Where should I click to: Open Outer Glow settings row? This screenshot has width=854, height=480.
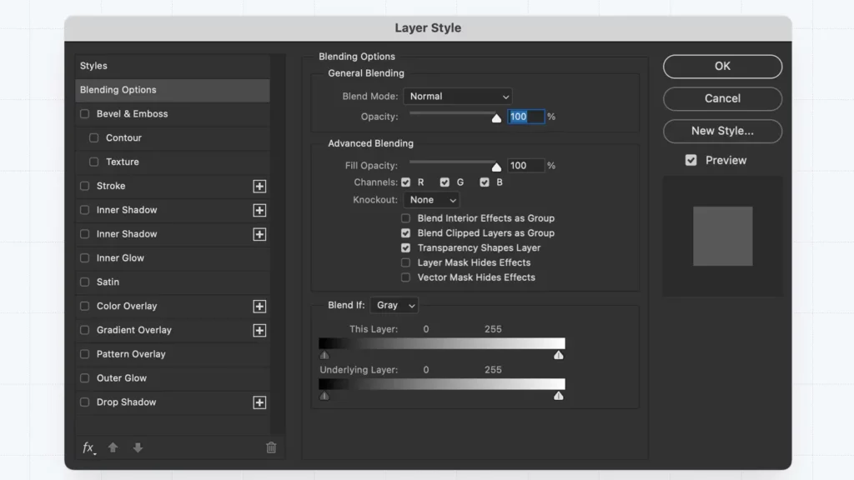coord(172,378)
